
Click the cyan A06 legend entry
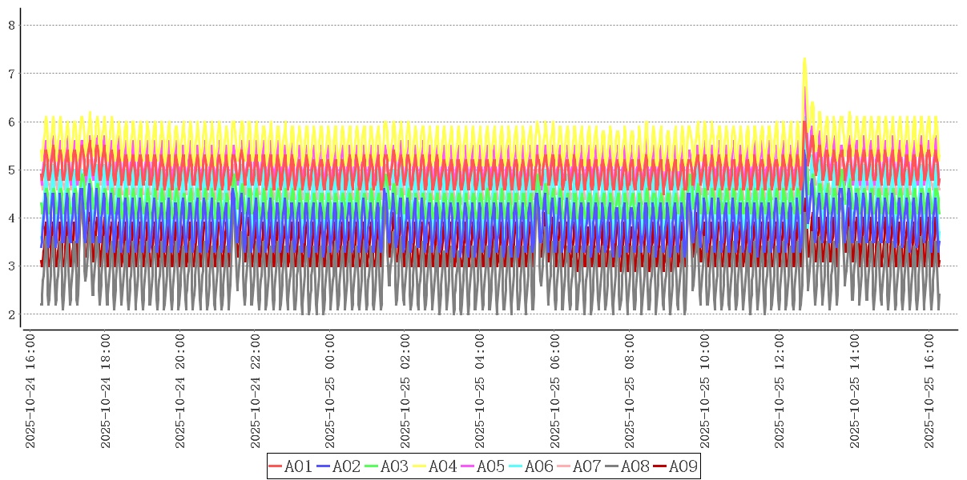531,466
